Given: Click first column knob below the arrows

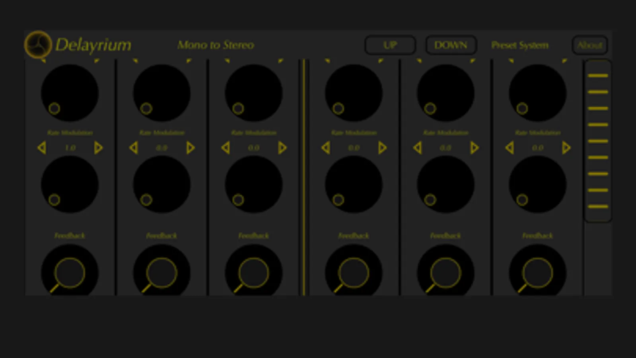Looking at the screenshot, I should 70,185.
